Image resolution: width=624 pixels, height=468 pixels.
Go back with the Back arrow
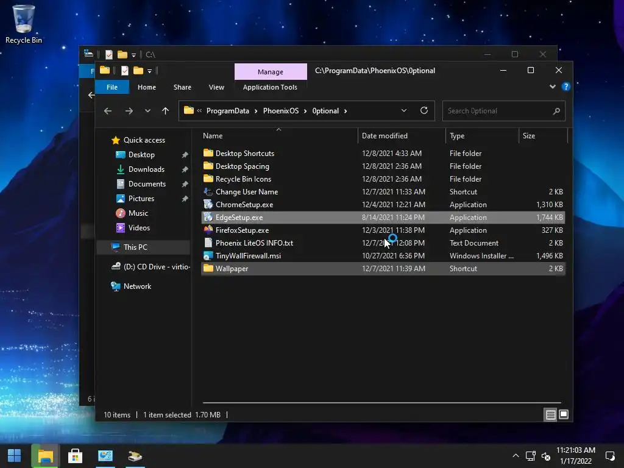[108, 111]
